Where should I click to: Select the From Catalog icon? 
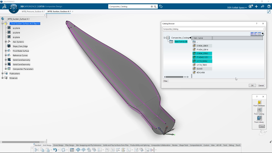(x=259, y=110)
